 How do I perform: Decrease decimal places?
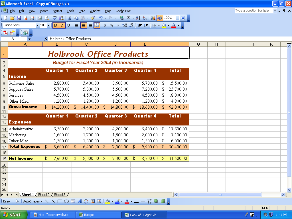coord(131,25)
